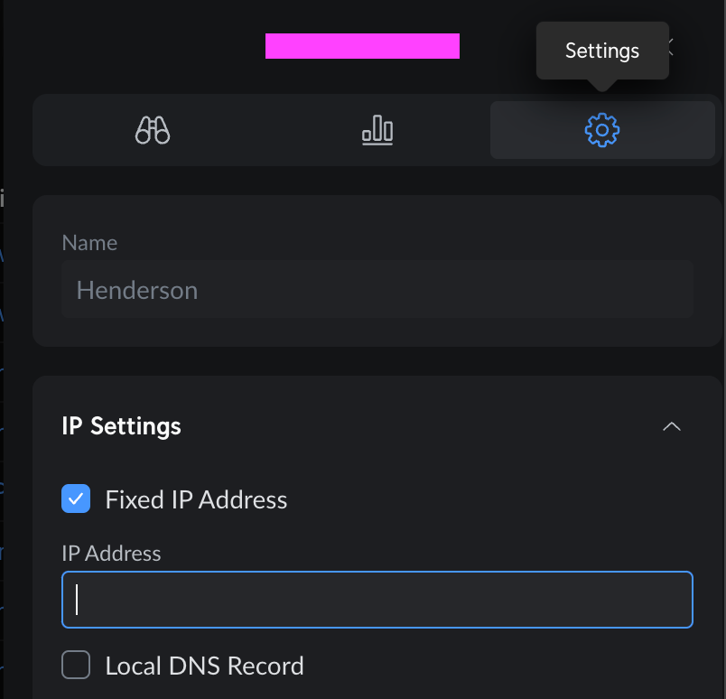Viewport: 726px width, 699px height.
Task: Click the "Local DNS Record" label text
Action: (x=204, y=666)
